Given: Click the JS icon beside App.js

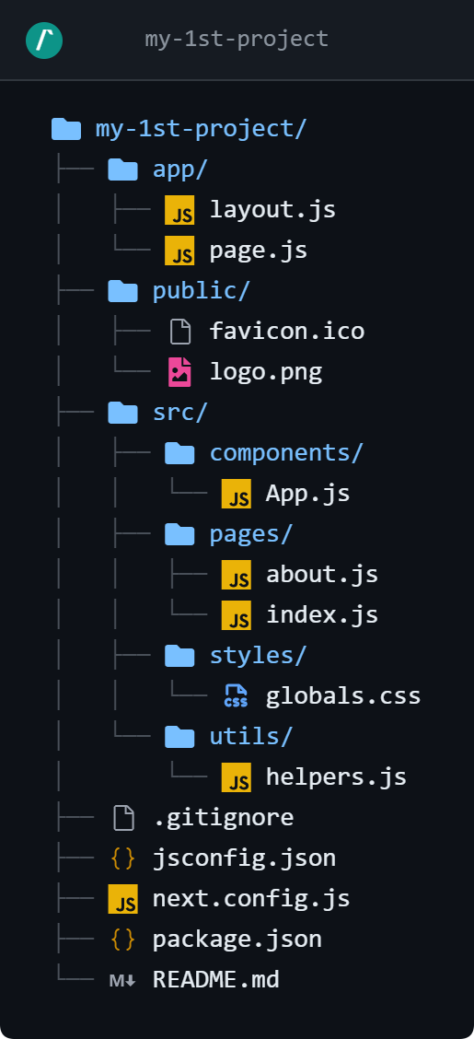Looking at the screenshot, I should click(x=237, y=494).
